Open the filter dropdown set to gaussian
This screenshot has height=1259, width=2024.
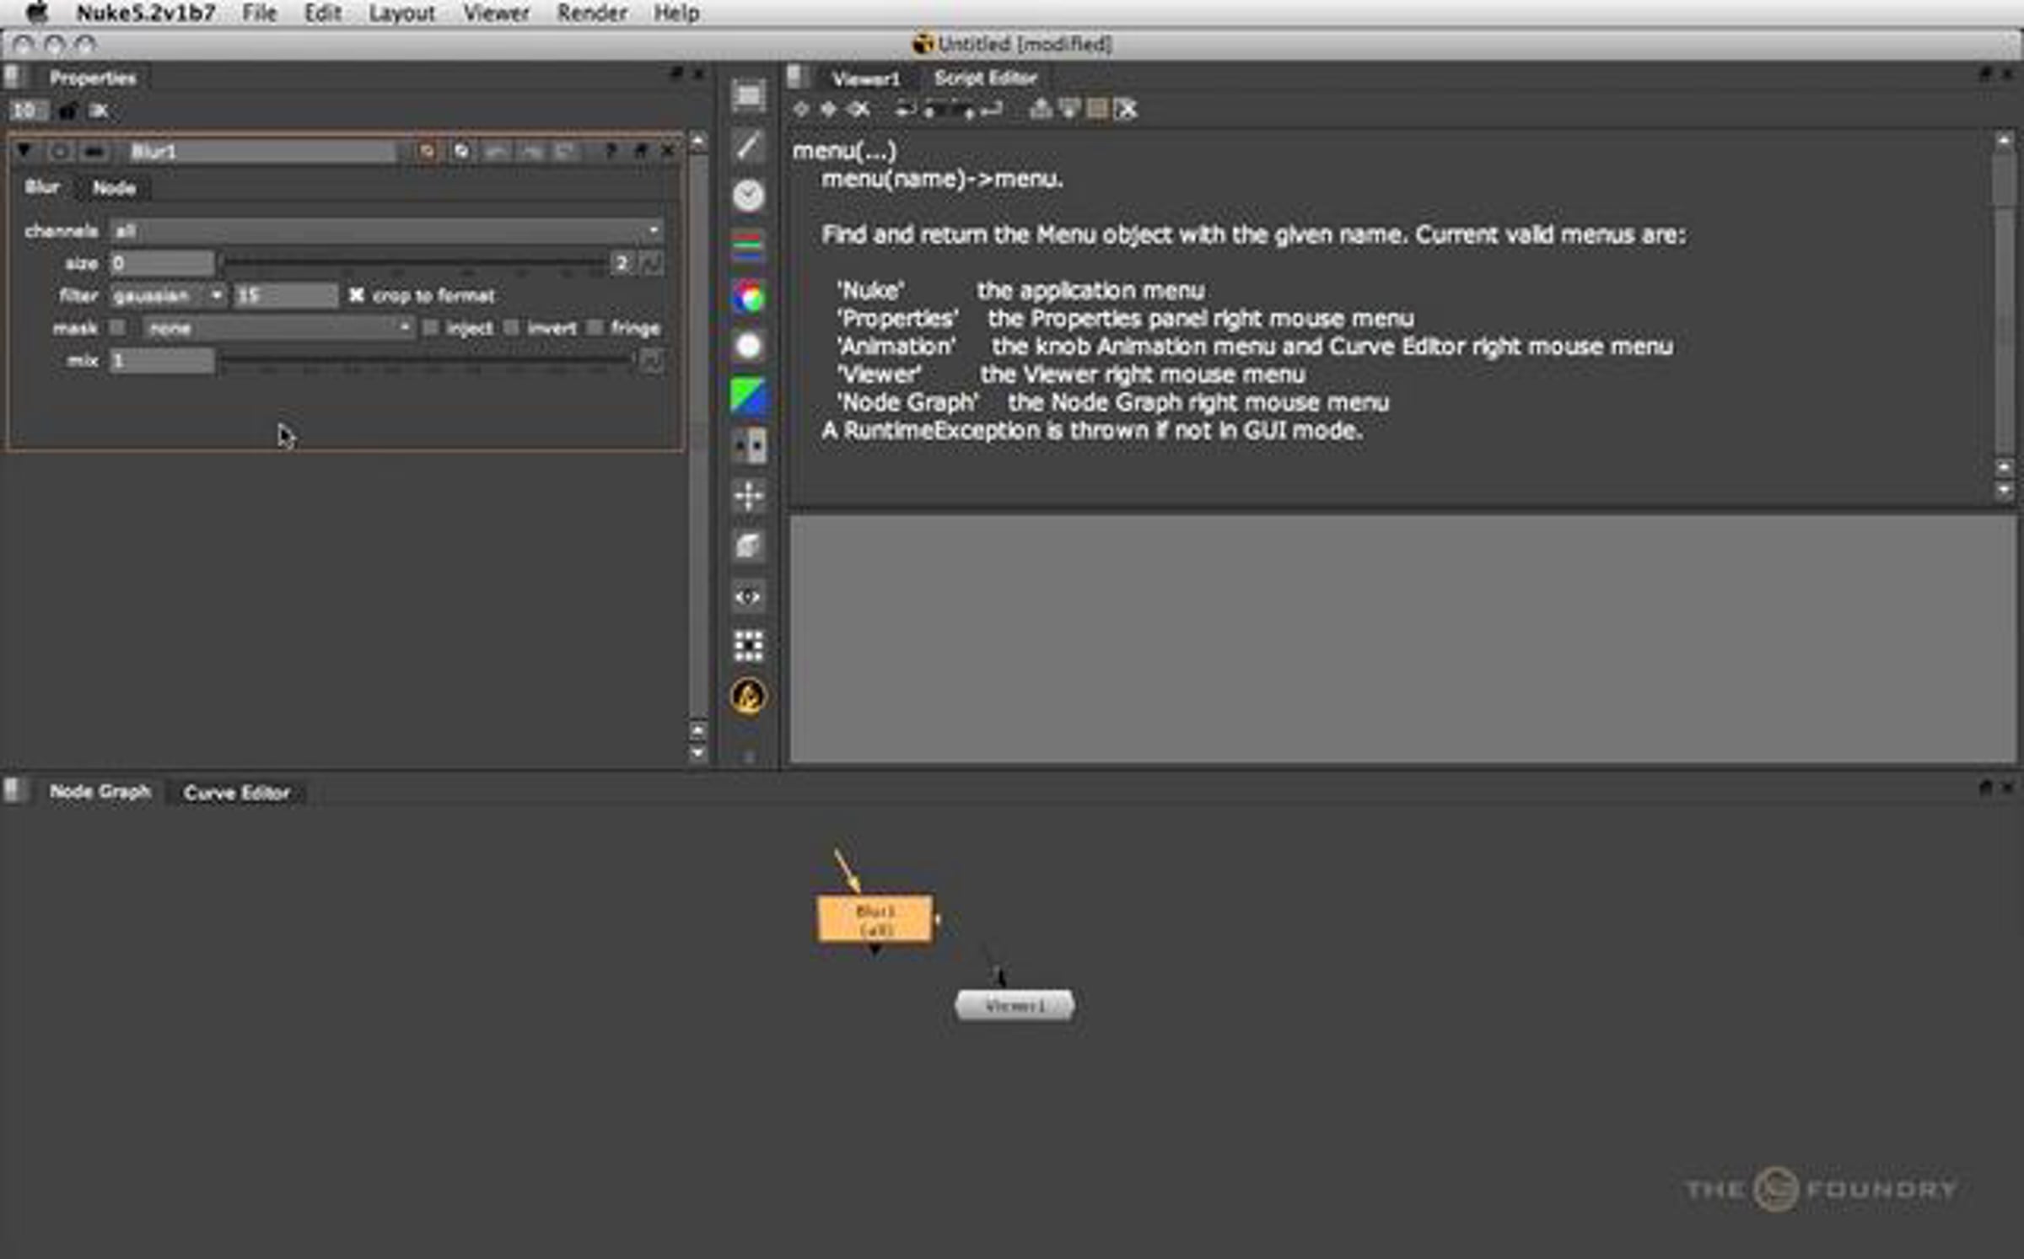click(168, 295)
